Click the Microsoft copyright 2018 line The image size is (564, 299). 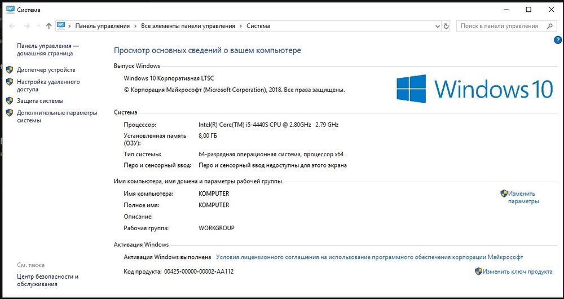234,90
